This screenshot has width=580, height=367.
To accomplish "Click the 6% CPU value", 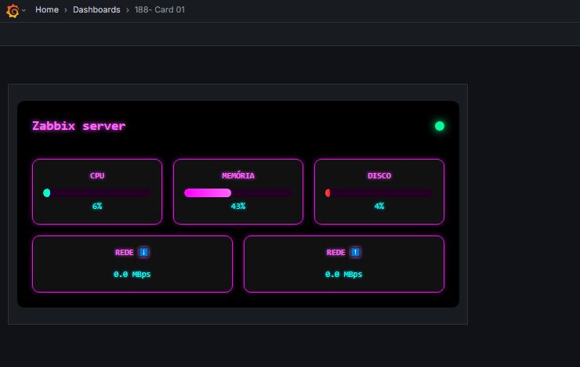I will click(x=97, y=206).
